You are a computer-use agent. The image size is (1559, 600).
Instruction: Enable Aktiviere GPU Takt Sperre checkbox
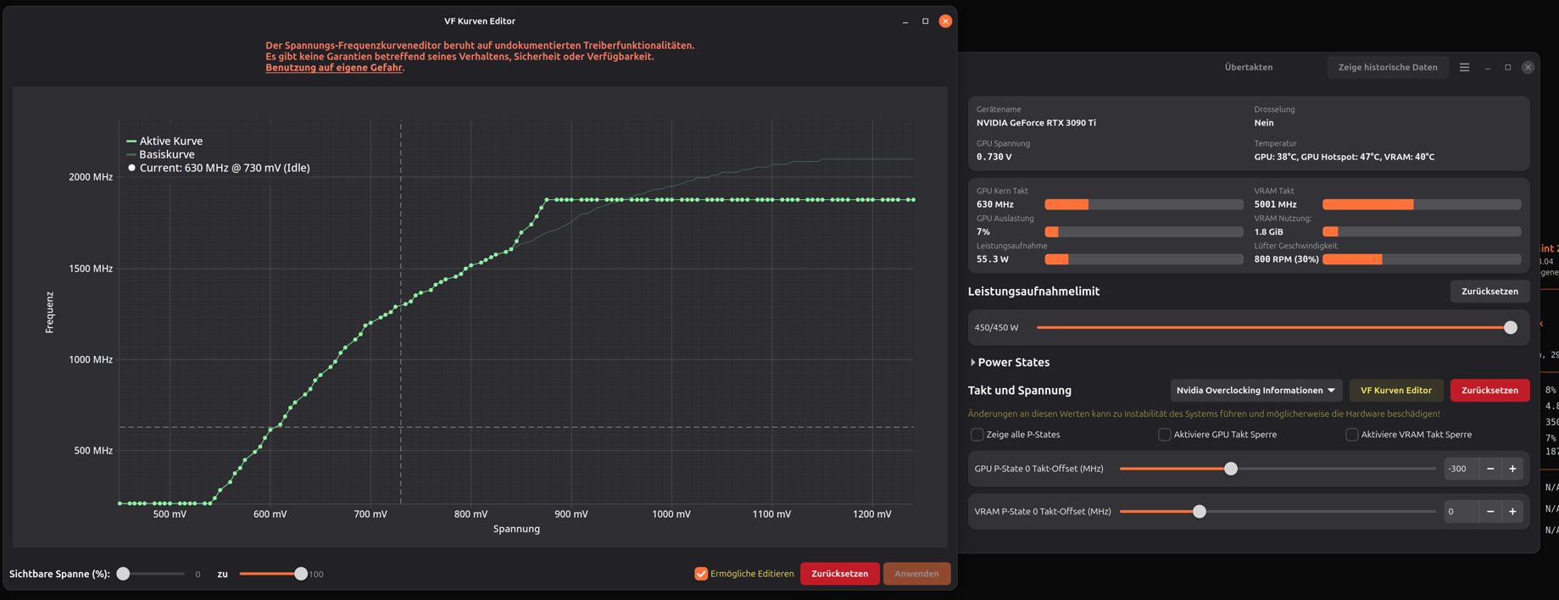pyautogui.click(x=1164, y=435)
